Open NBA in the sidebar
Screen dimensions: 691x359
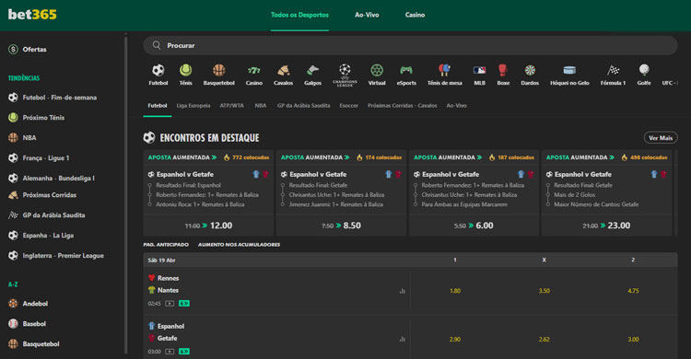(29, 137)
